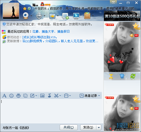The image size is (141, 132).
Task: Click the 与张杰一起《逆战》 promo link
Action: [16, 128]
